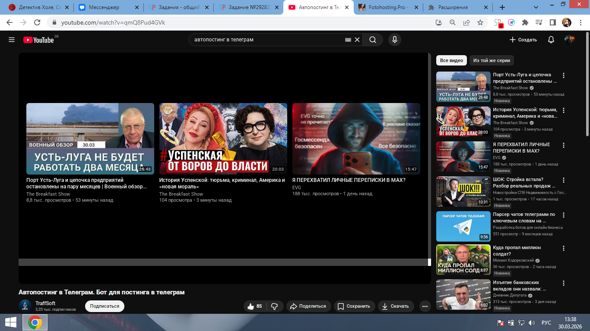Subscribe to TraffSoft with Подписаться button

coord(105,306)
